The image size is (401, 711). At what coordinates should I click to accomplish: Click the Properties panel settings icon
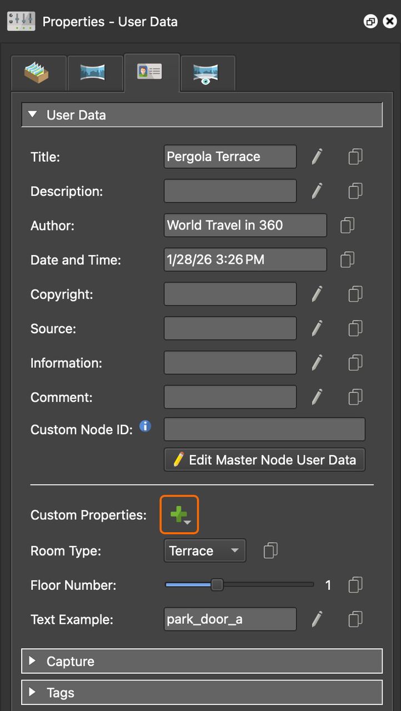[x=21, y=22]
